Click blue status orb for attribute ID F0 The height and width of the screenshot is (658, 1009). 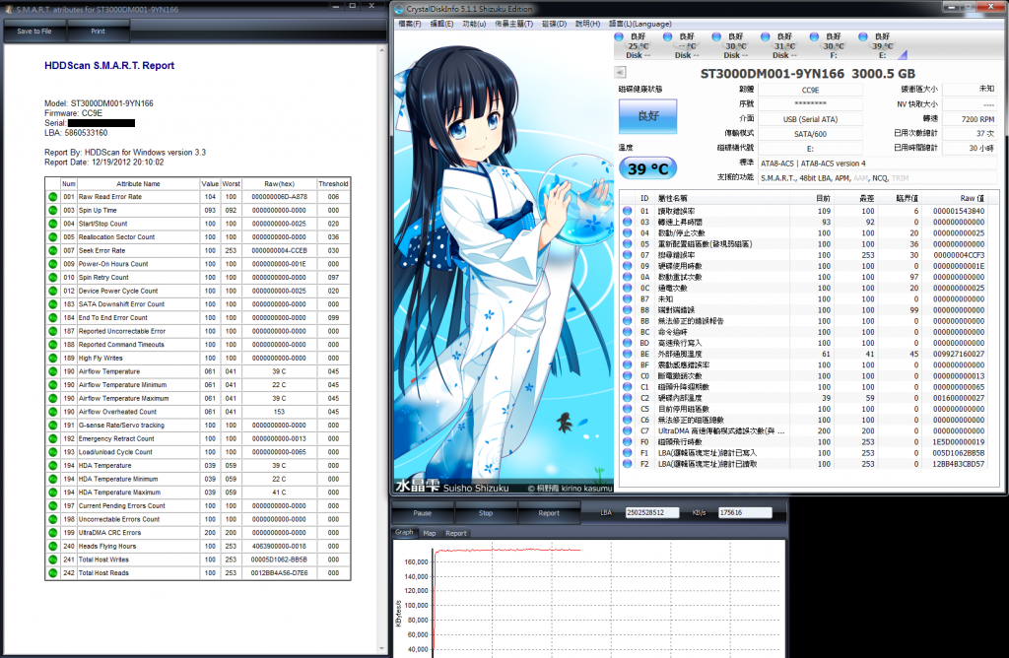pos(628,442)
